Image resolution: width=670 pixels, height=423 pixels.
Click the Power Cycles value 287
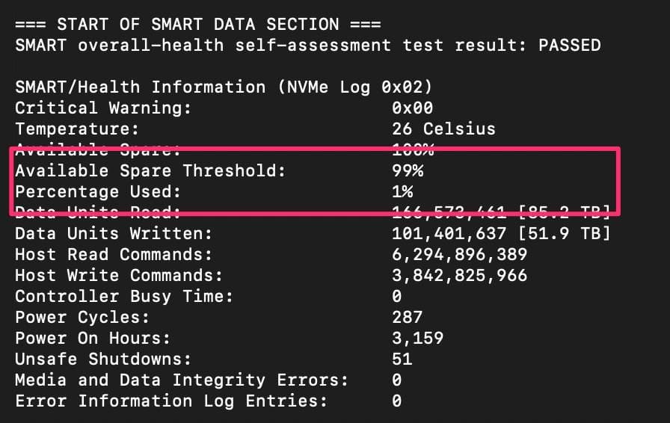point(407,318)
